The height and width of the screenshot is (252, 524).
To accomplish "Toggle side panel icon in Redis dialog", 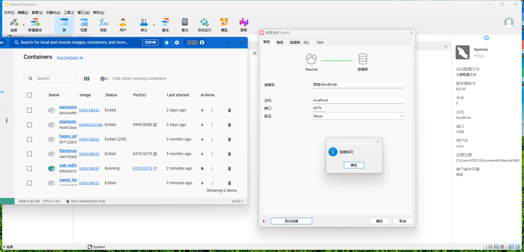I will click(265, 221).
